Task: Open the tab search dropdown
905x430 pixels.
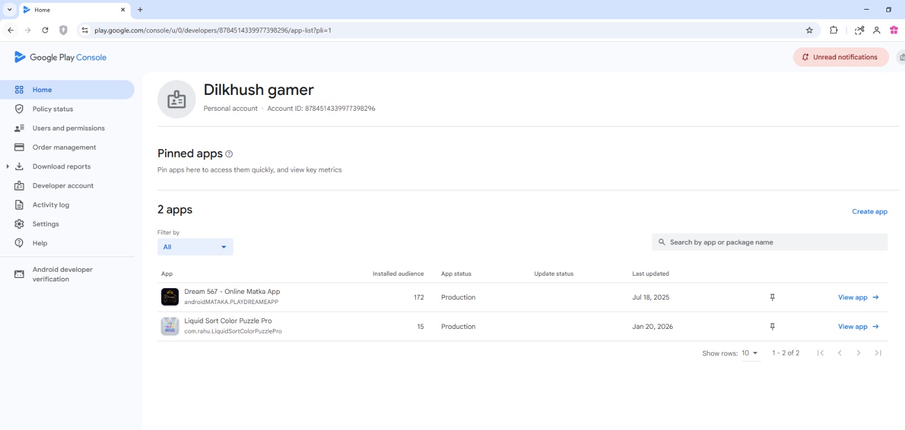Action: pyautogui.click(x=10, y=10)
